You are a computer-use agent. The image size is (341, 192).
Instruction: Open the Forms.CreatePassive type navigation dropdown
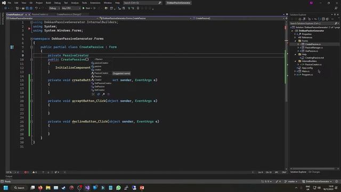[145, 18]
